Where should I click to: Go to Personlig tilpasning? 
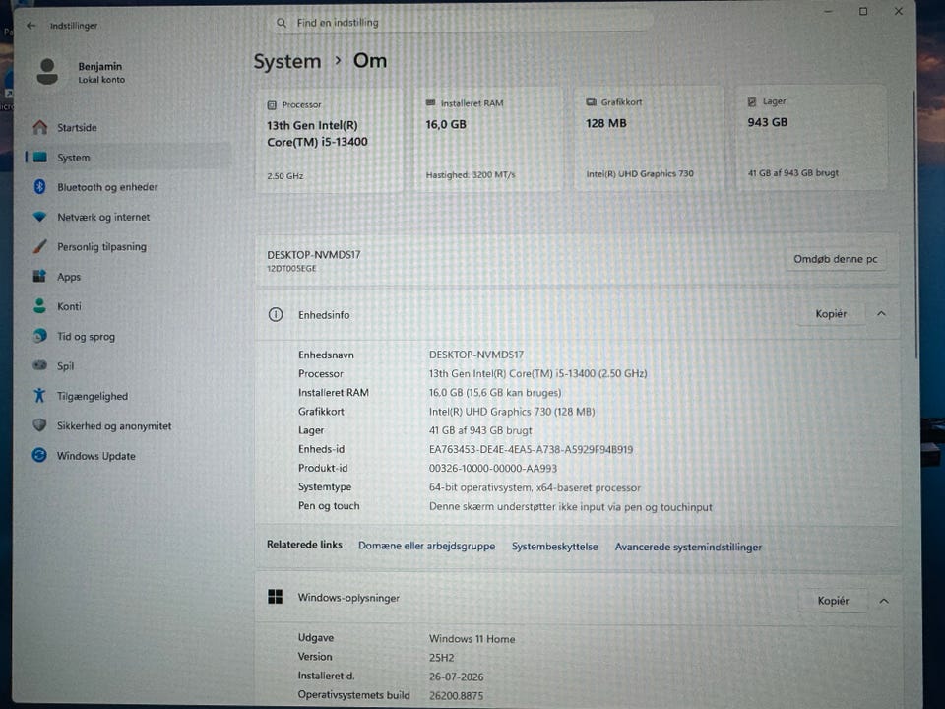click(127, 246)
